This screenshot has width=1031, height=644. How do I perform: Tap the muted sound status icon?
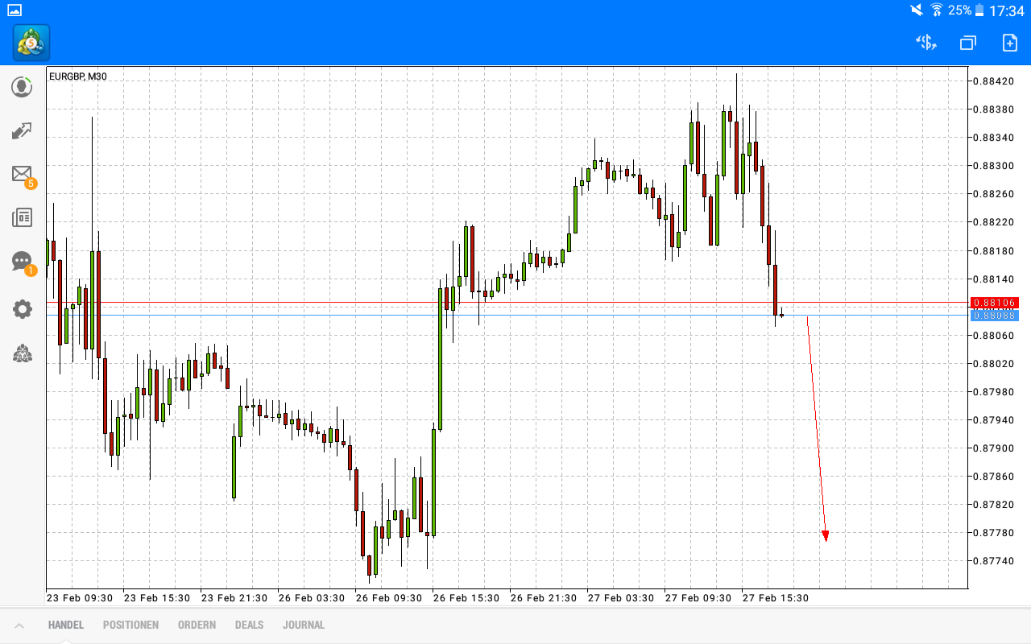click(917, 10)
